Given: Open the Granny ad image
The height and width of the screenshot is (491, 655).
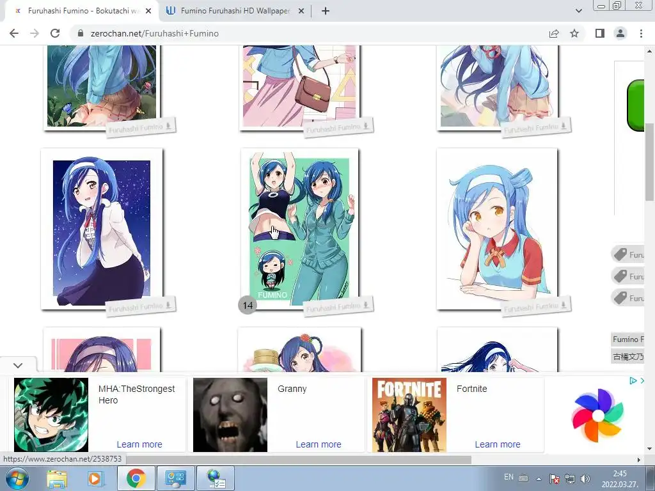Looking at the screenshot, I should point(230,414).
